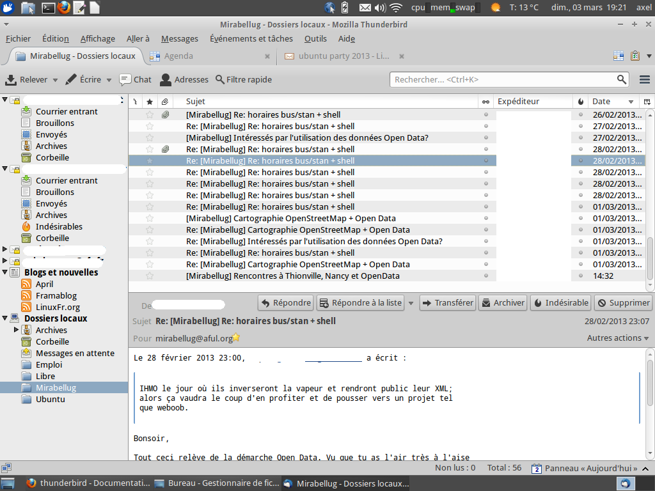This screenshot has width=655, height=491.
Task: Open Écrire dropdown arrow
Action: pyautogui.click(x=109, y=80)
